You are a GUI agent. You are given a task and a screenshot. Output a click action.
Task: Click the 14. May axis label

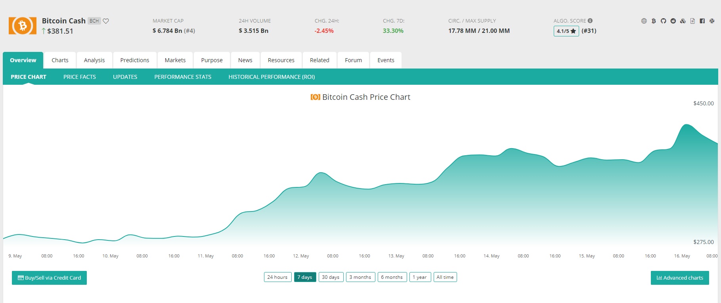click(492, 256)
